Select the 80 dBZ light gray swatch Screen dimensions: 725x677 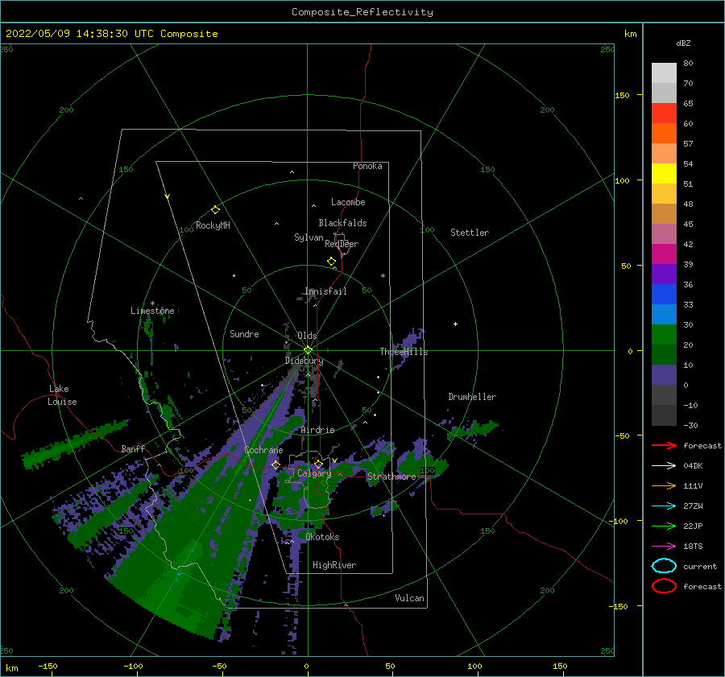tap(664, 73)
